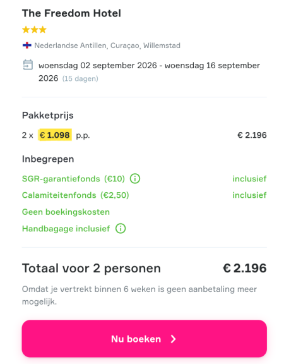Click the € 2.196 total amount

pyautogui.click(x=245, y=269)
